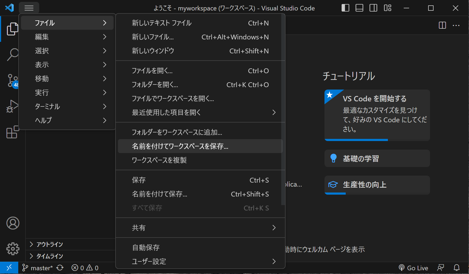Choose フォルダーをワークスペースに追加...
Screen dimensions: 469x274
200,132
